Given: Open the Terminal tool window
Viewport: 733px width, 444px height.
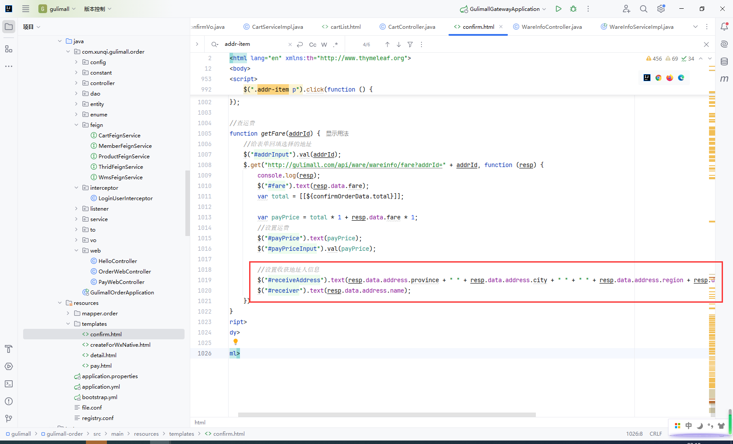Looking at the screenshot, I should (x=9, y=384).
